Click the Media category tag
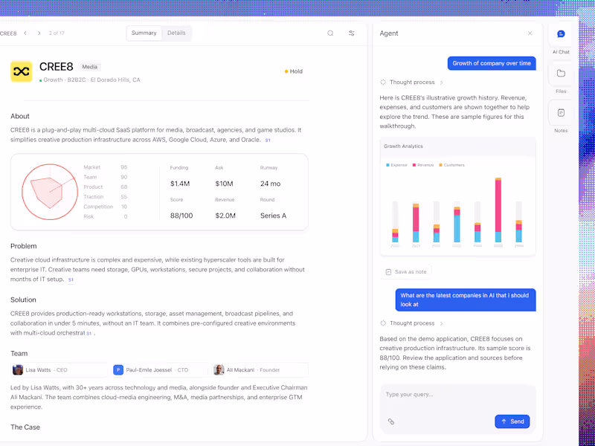 coord(89,67)
